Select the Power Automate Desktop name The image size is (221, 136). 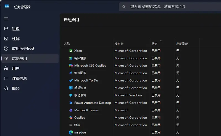pyautogui.click(x=93, y=103)
